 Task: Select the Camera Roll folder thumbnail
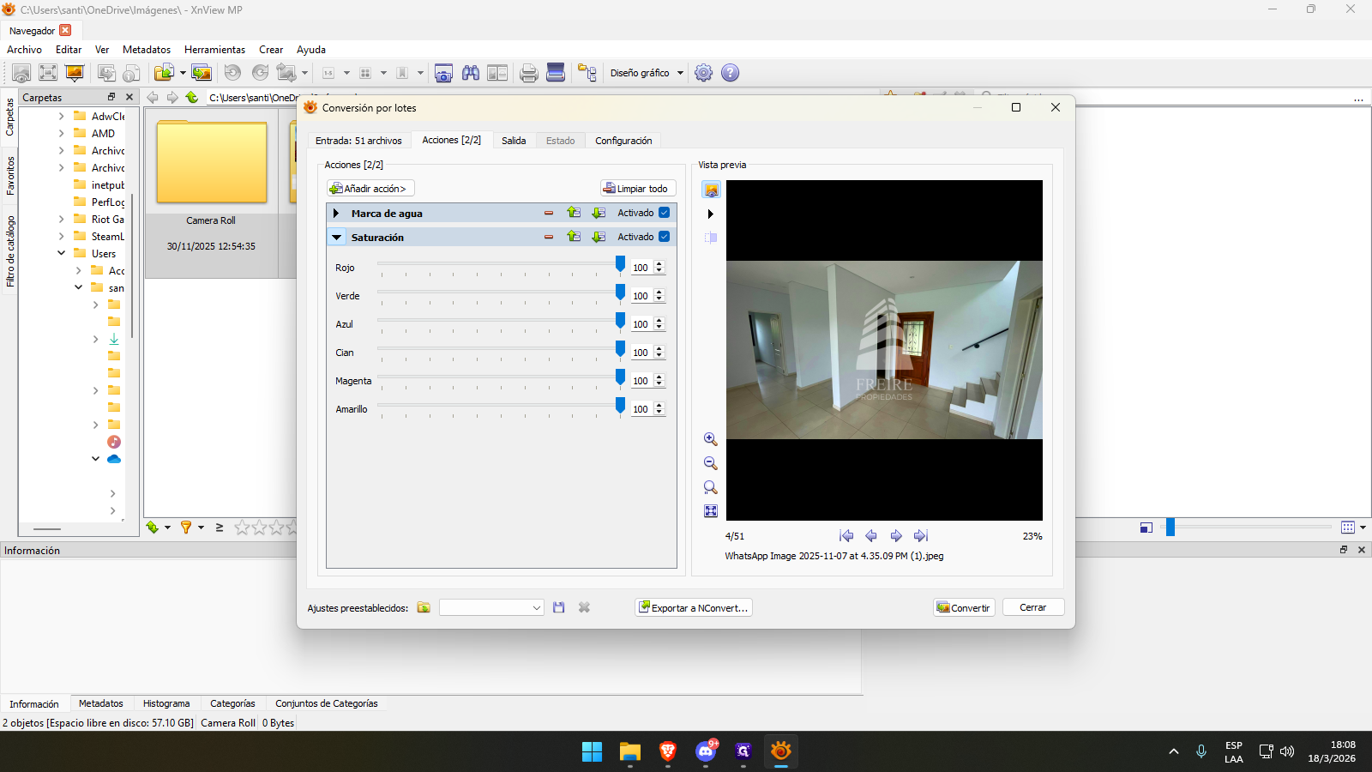211,162
